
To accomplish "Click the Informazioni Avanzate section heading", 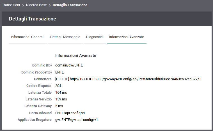I will 76,56.
